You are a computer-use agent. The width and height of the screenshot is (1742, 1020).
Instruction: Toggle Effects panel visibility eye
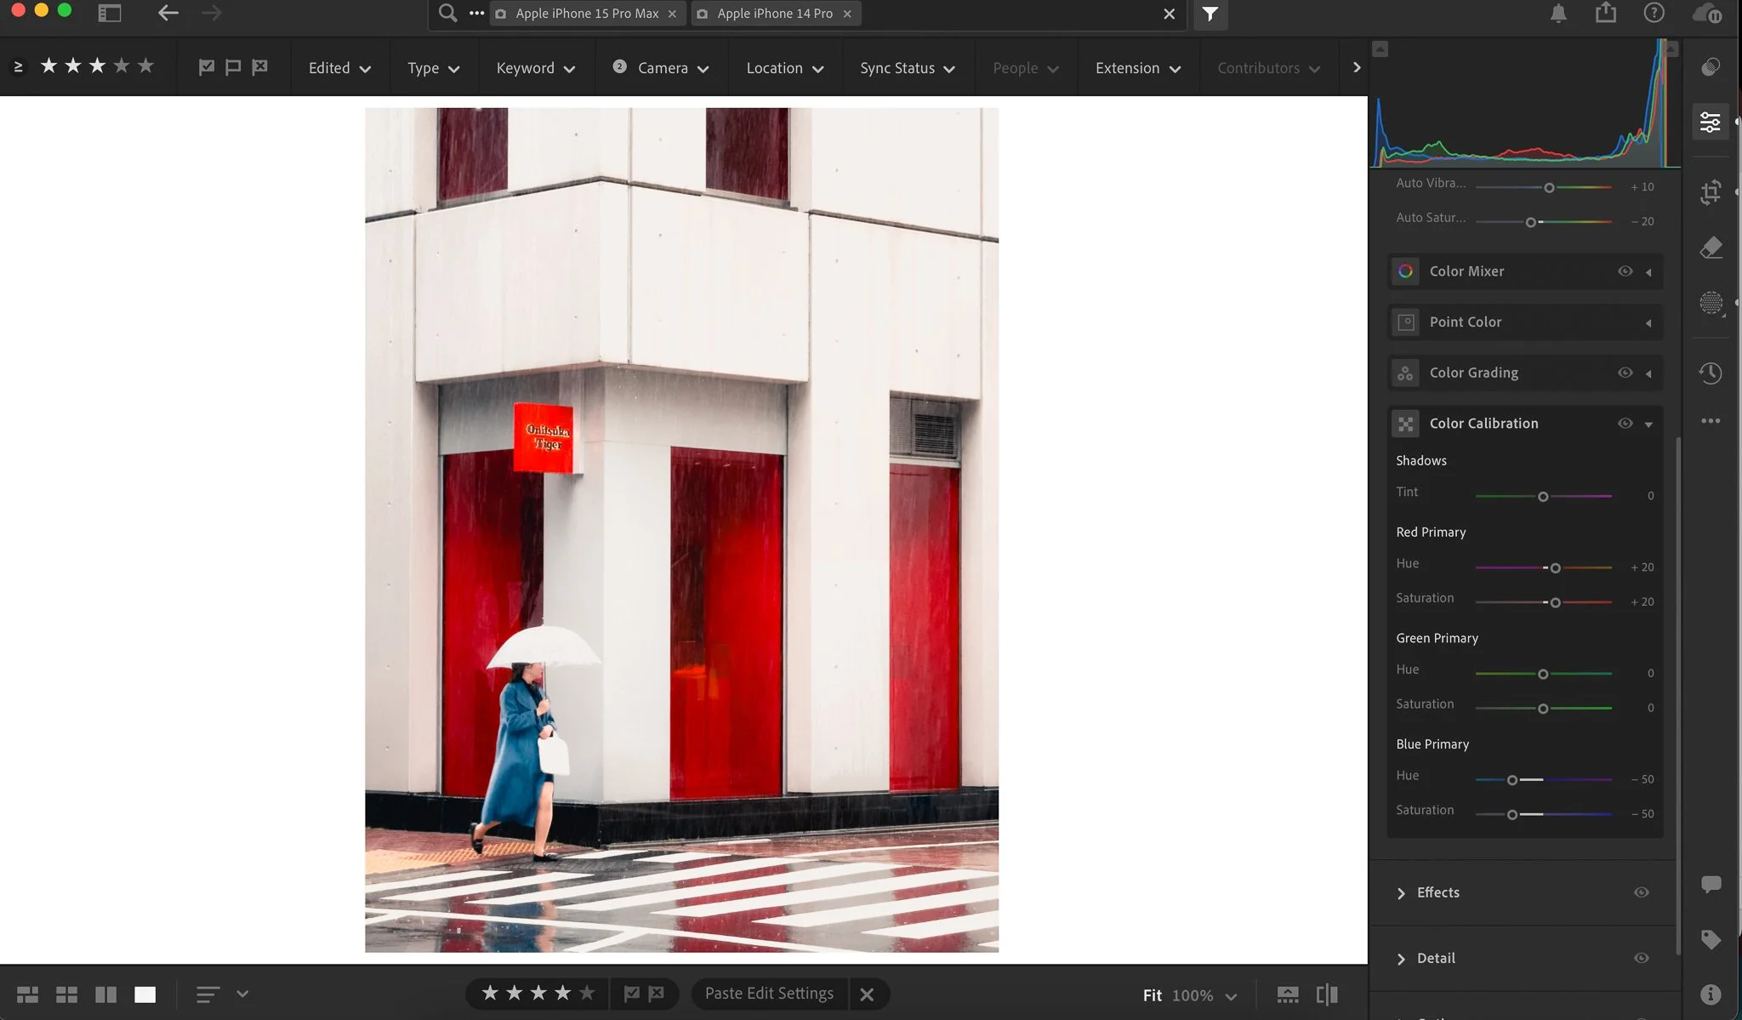point(1641,892)
